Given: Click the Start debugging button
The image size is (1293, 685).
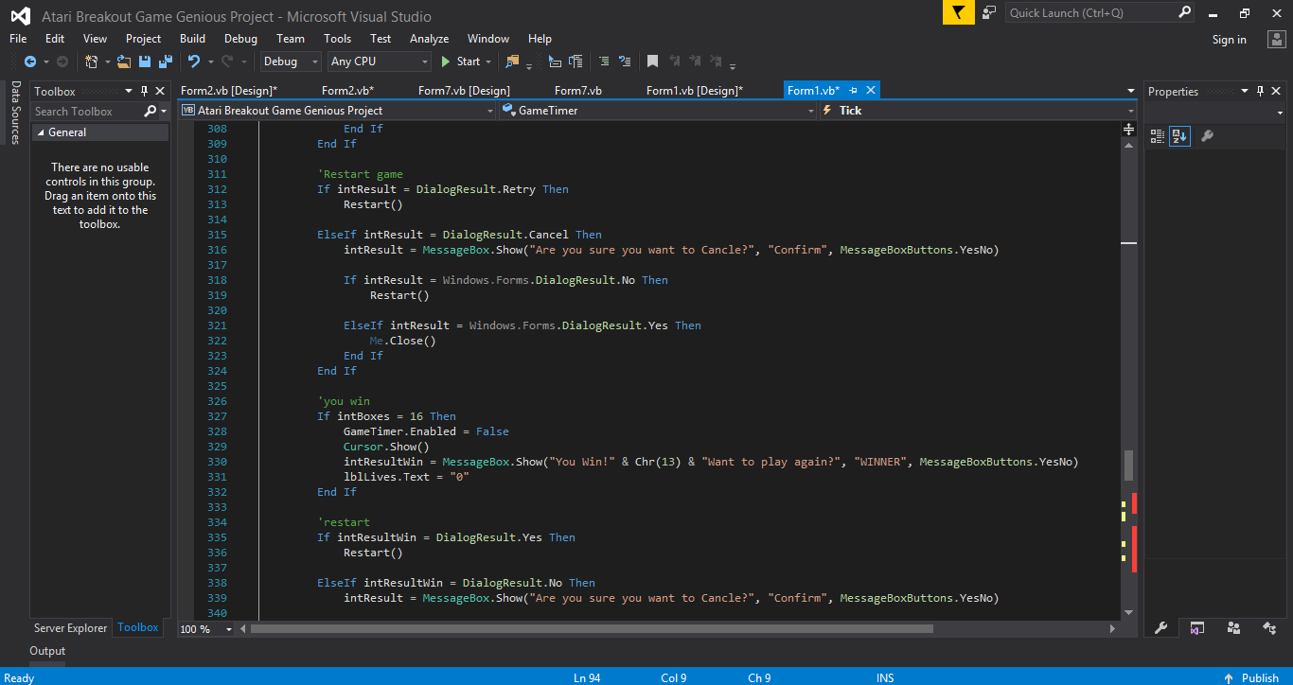Looking at the screenshot, I should pos(461,61).
